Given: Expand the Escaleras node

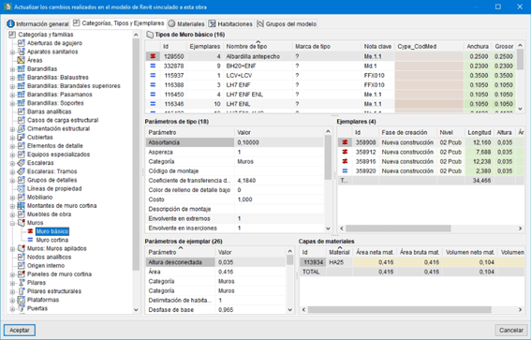Looking at the screenshot, I should [12, 163].
